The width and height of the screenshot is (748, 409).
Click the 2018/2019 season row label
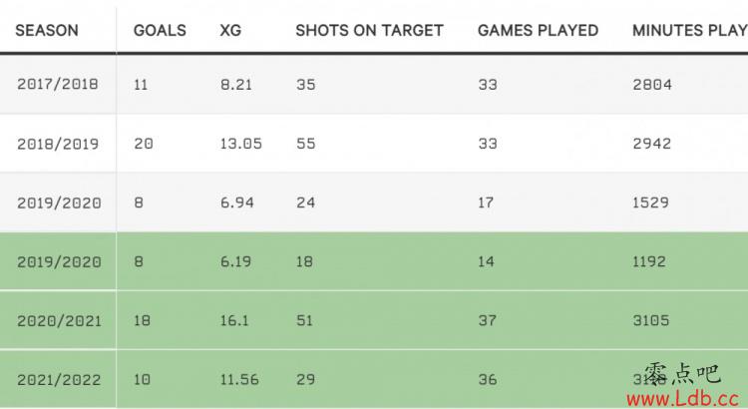[58, 144]
